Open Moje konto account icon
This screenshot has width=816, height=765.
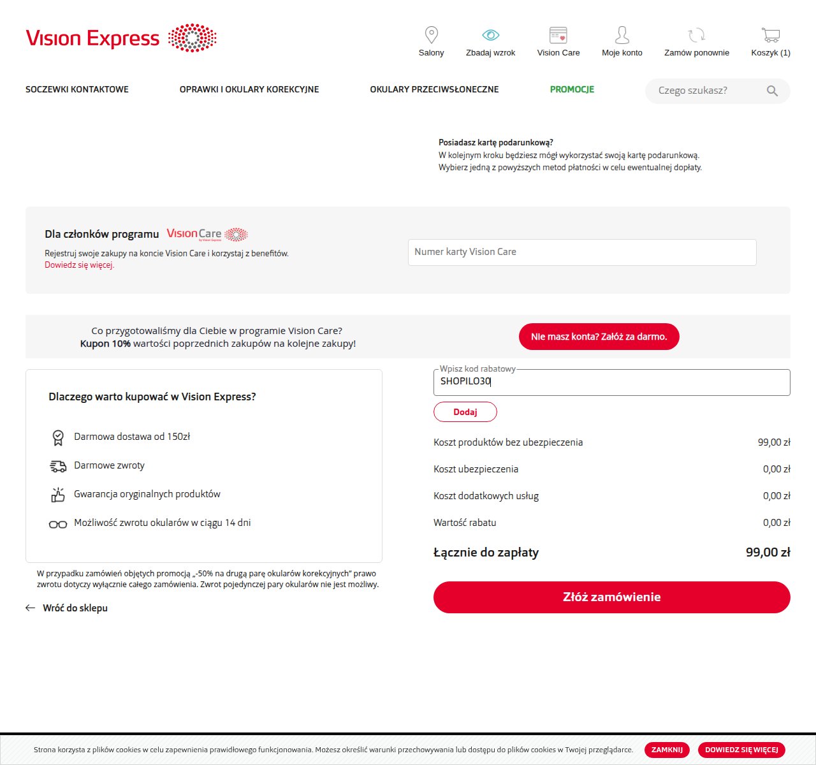click(x=622, y=34)
